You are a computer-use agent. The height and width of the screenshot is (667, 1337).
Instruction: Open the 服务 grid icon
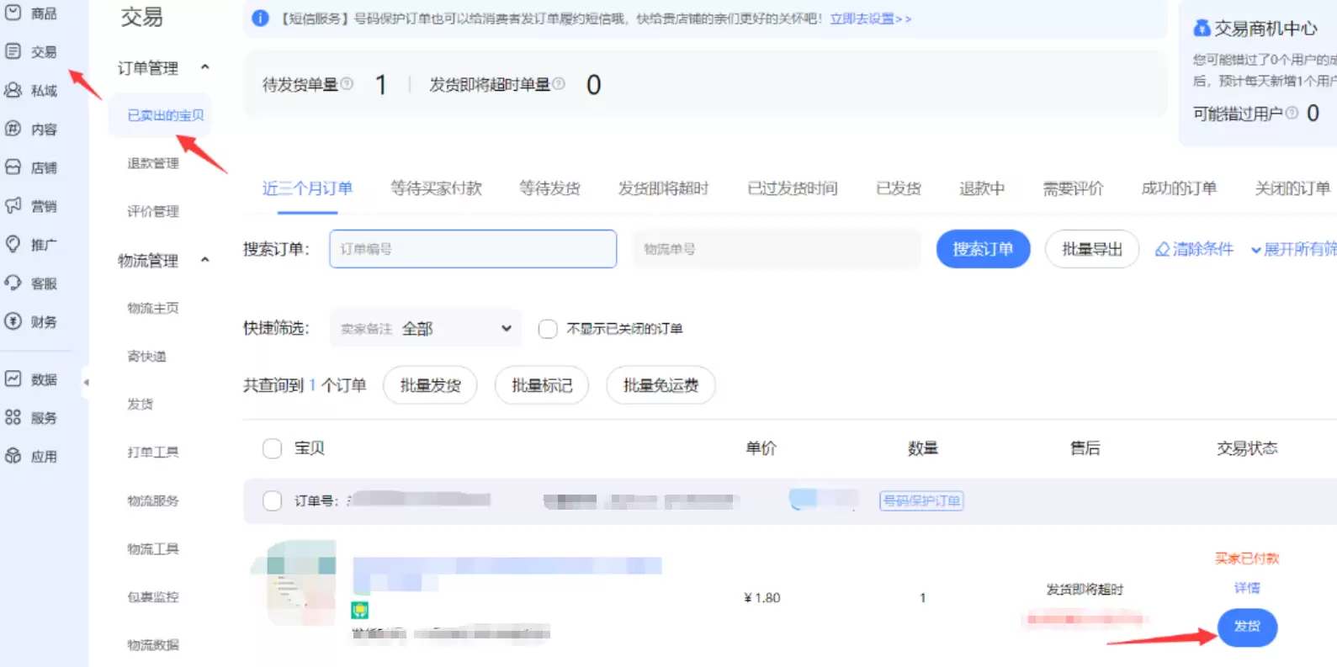pos(13,417)
